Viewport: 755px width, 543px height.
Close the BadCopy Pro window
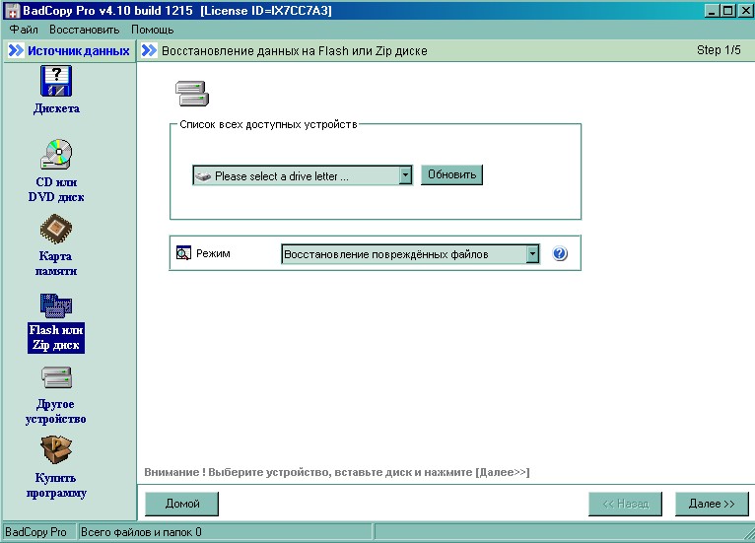point(745,11)
